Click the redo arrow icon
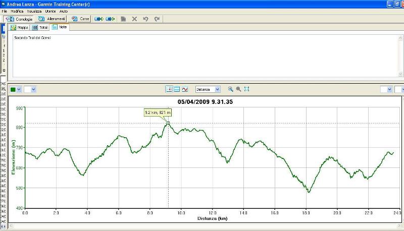This screenshot has height=231, width=404. coord(157,19)
